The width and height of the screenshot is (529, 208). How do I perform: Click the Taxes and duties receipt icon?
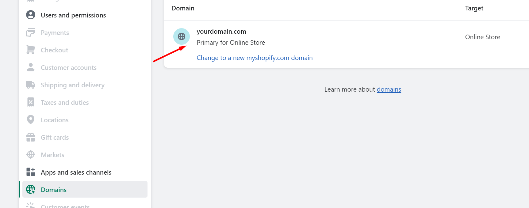31,102
